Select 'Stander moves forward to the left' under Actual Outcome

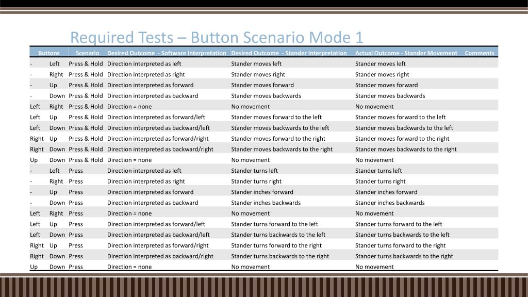tap(400, 117)
